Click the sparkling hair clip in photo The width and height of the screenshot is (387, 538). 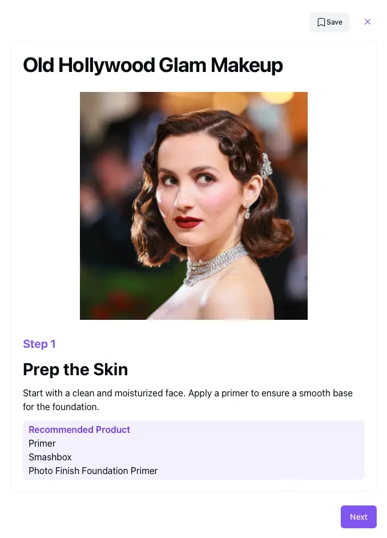tap(267, 166)
